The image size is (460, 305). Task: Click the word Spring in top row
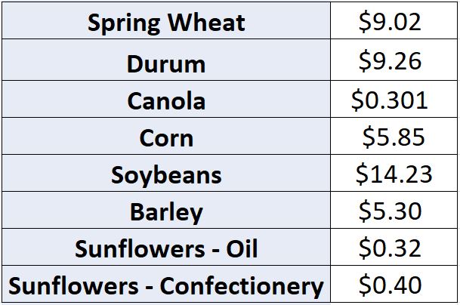click(x=124, y=23)
